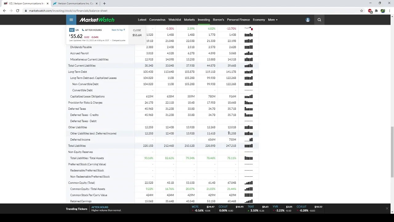This screenshot has width=394, height=222.
Task: Click the Accrued Payroll trend chart
Action: coord(248,53)
